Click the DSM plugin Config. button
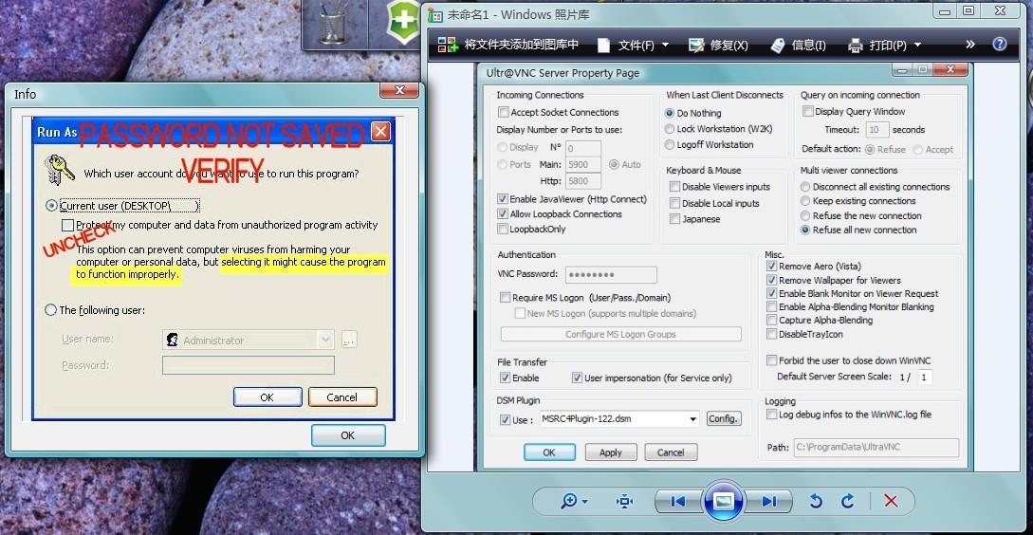 (724, 418)
